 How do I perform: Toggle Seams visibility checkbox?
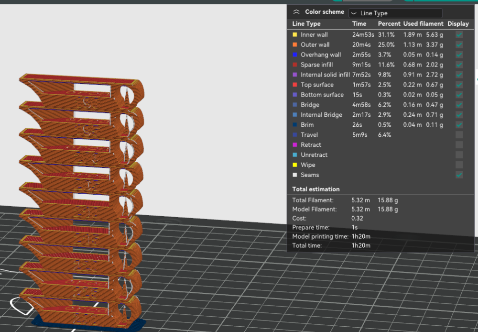459,175
